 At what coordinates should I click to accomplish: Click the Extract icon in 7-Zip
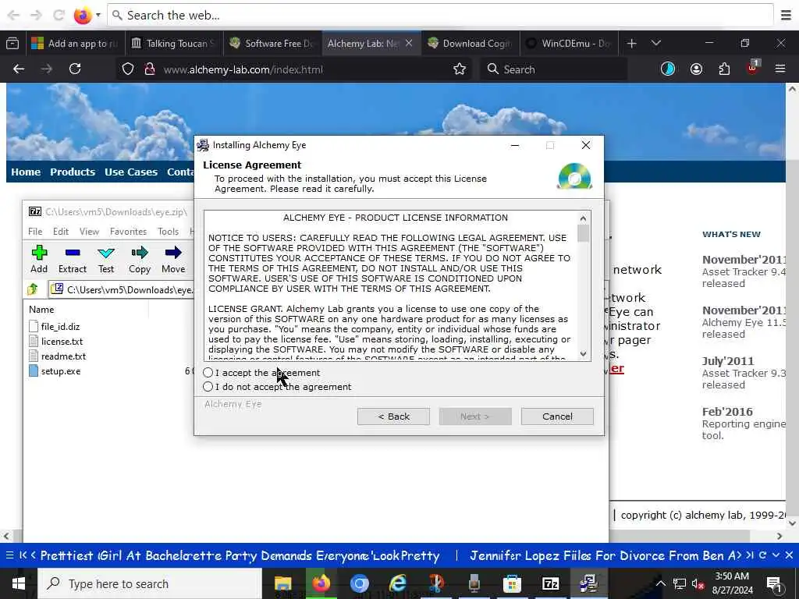click(73, 259)
